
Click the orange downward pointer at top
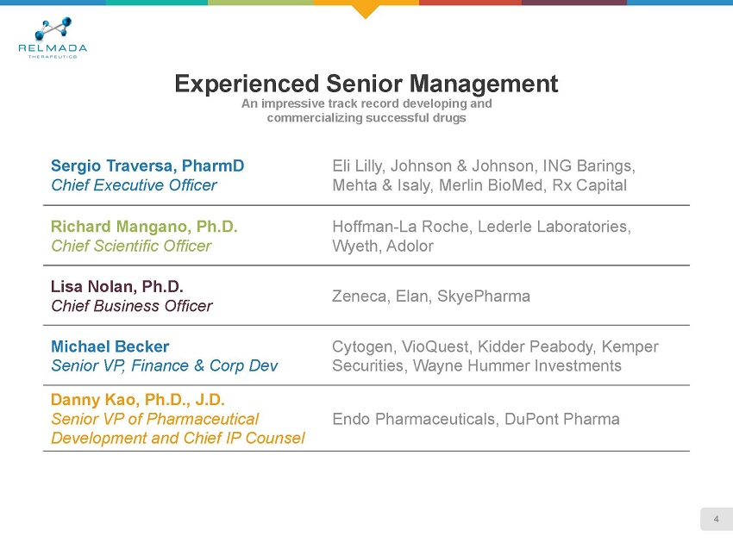click(366, 10)
